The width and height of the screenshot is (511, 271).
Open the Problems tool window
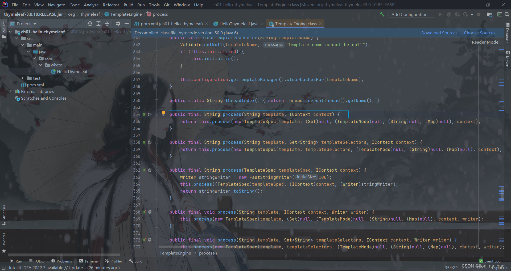click(x=61, y=261)
